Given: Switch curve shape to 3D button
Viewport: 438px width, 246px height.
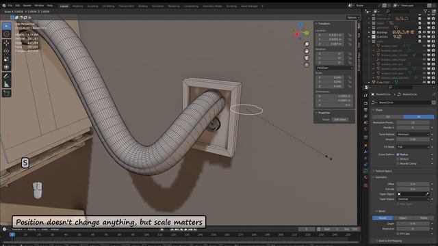Looking at the screenshot, I should 418,117.
